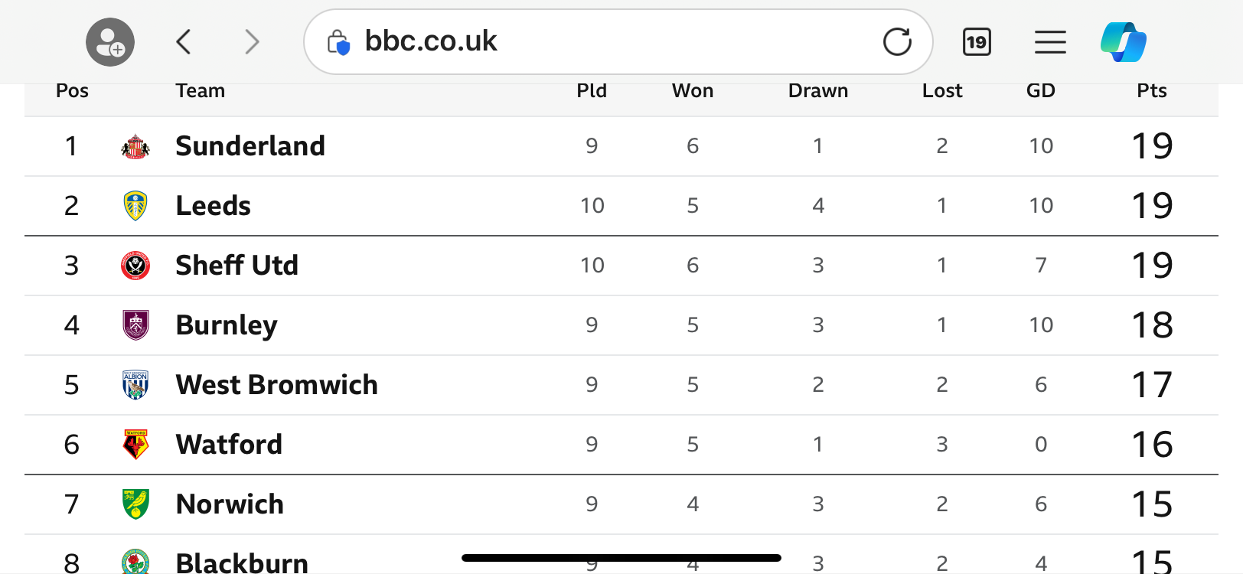
Task: Open the Burnley team link
Action: [x=227, y=325]
